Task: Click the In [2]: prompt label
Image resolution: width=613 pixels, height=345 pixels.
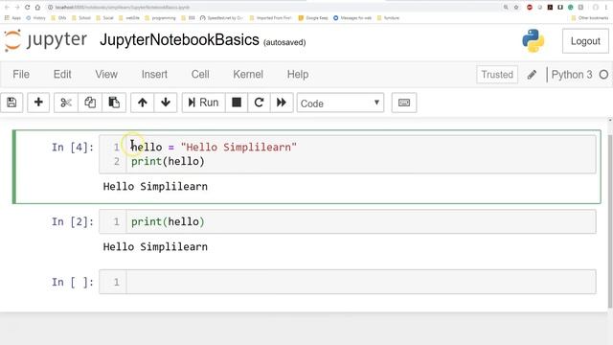Action: point(73,221)
